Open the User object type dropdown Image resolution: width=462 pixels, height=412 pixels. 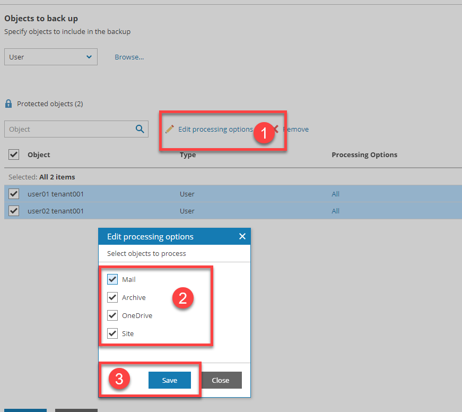click(51, 57)
